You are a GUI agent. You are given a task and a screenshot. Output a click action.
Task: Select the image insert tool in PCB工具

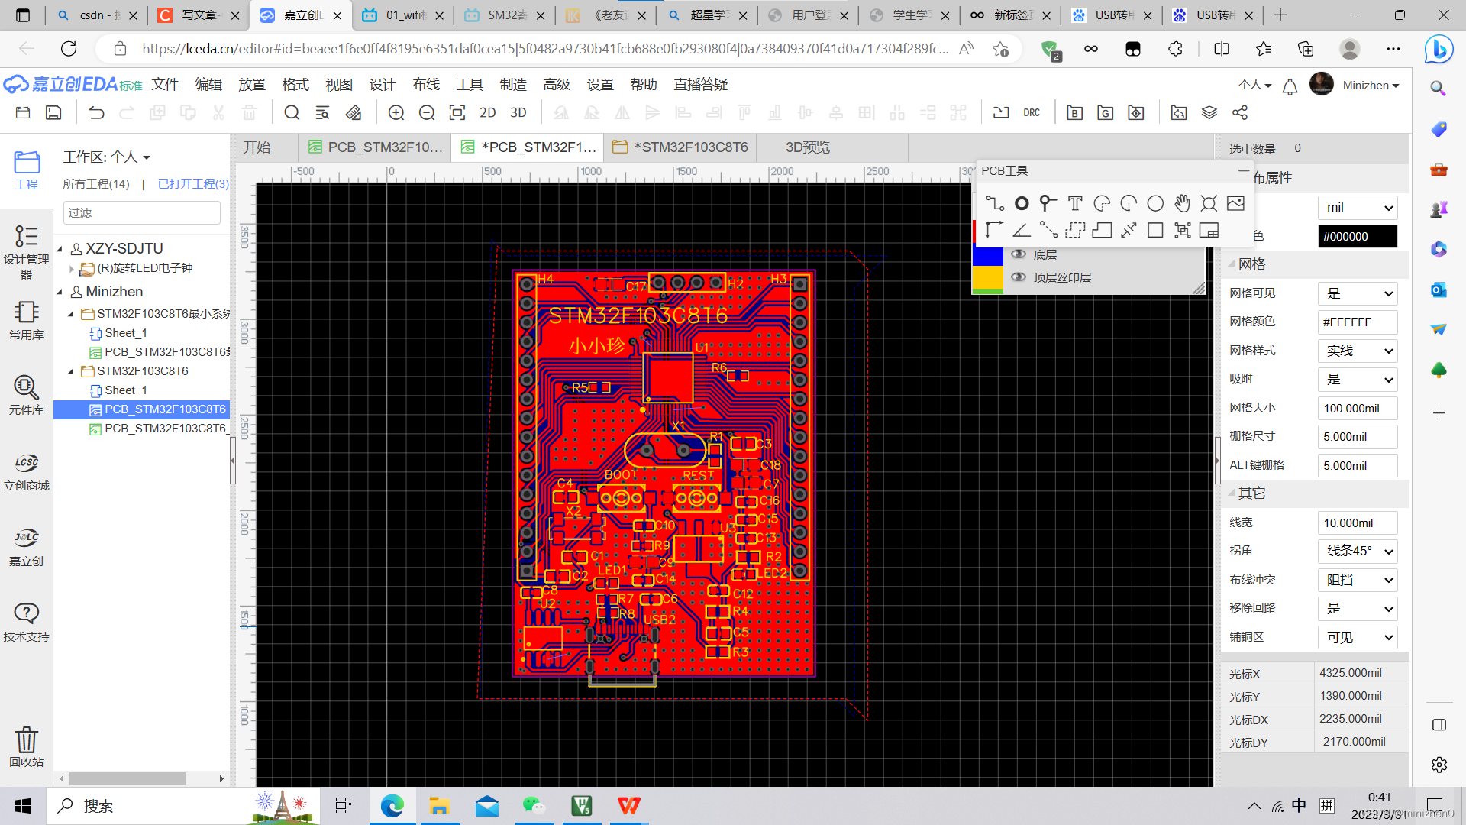pyautogui.click(x=1235, y=203)
